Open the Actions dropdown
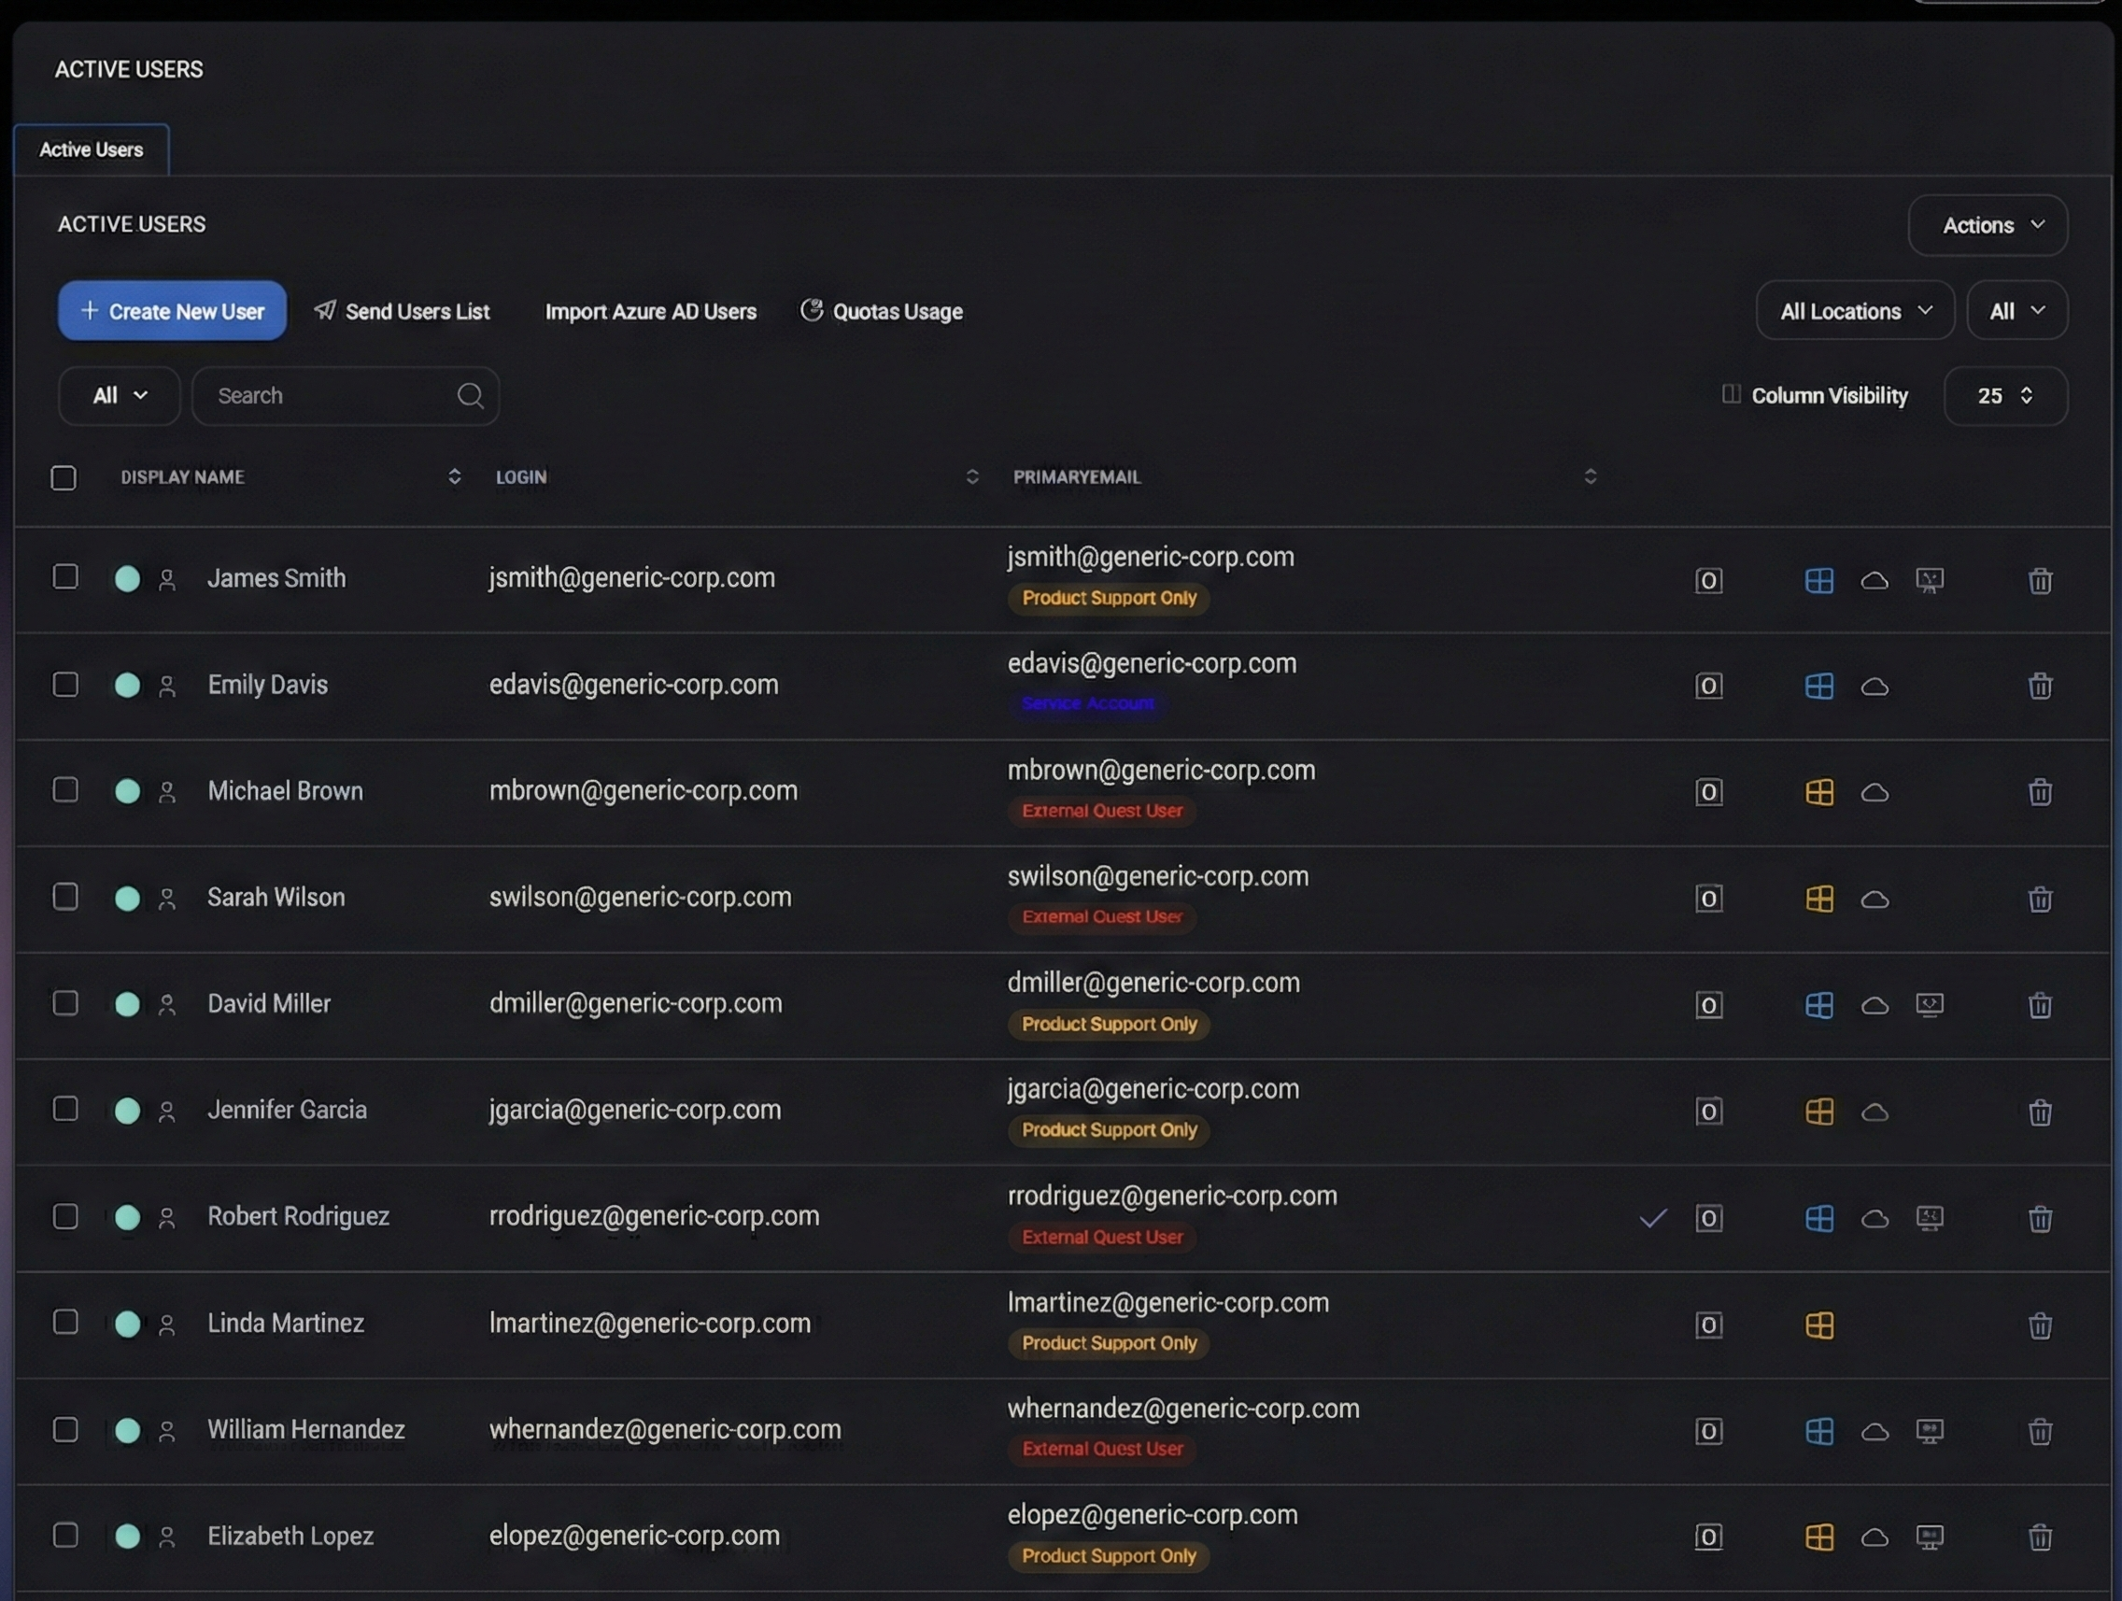The image size is (2122, 1601). click(x=1988, y=225)
